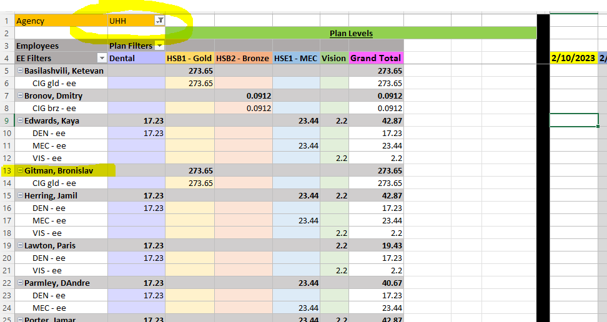Select row header 22
The image size is (607, 322).
(x=7, y=283)
